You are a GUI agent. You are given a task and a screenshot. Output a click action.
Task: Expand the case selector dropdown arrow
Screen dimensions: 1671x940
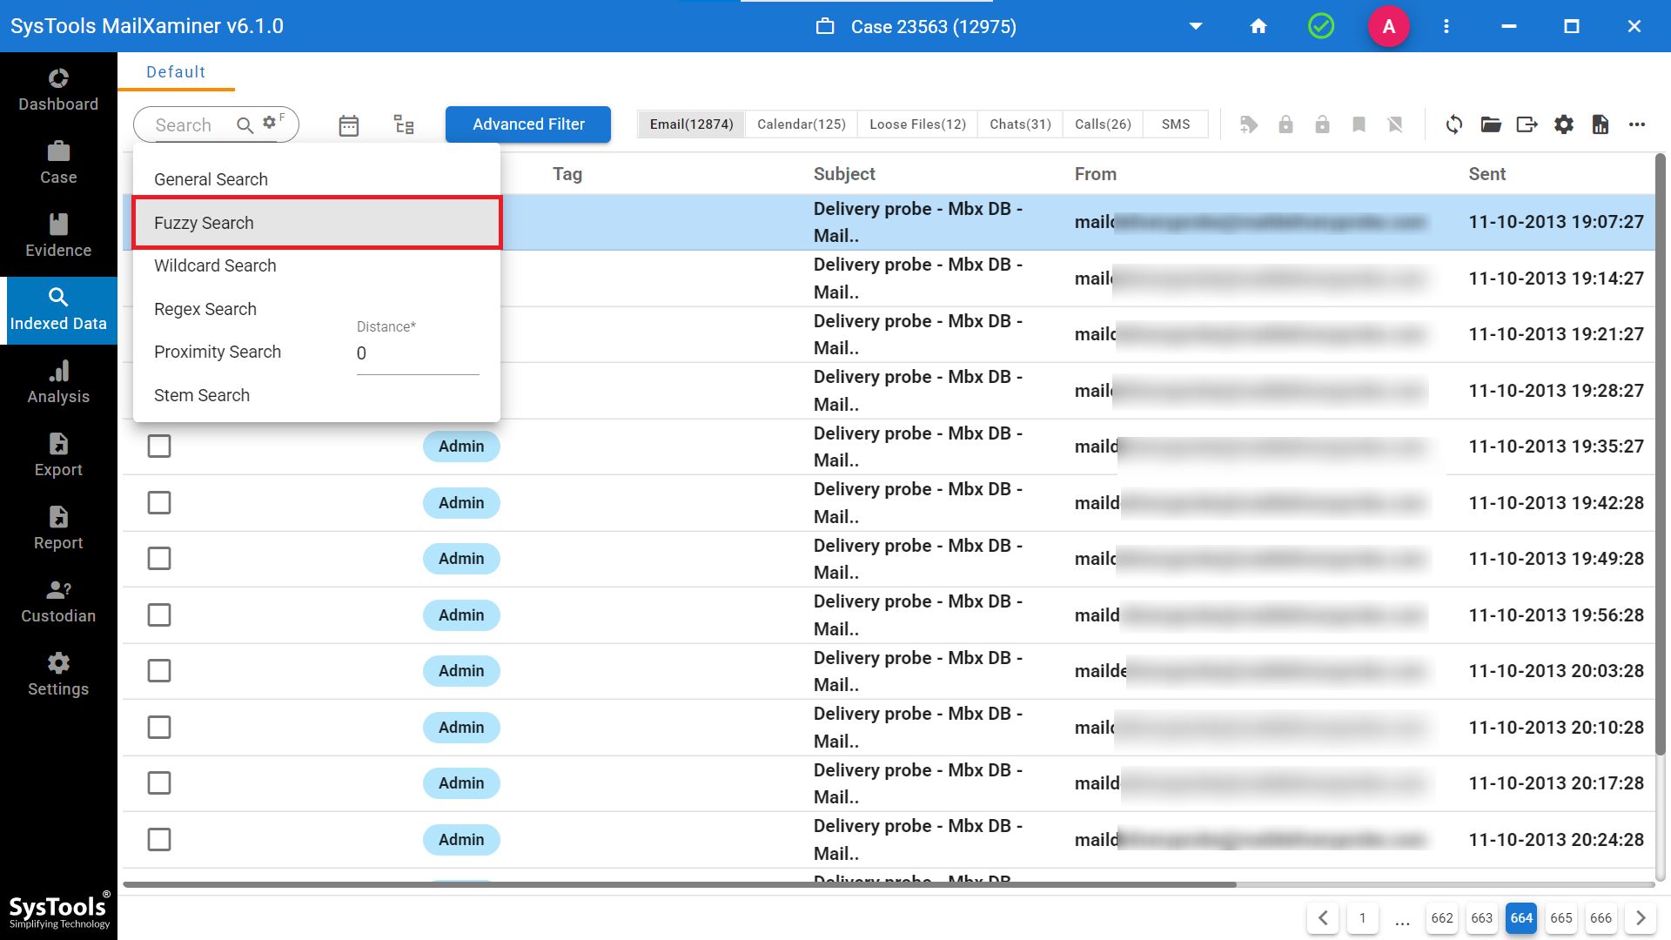click(1196, 26)
